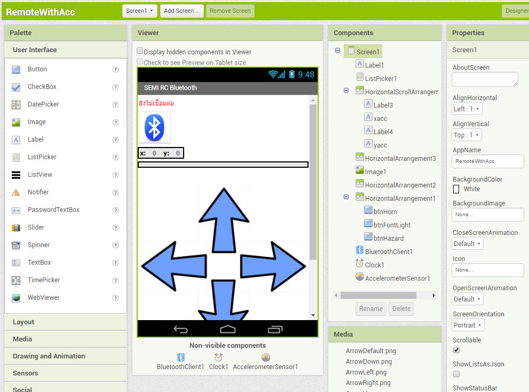Viewport: 529px width, 392px height.
Task: Uncheck the Scrollable property checkbox
Action: tap(456, 350)
